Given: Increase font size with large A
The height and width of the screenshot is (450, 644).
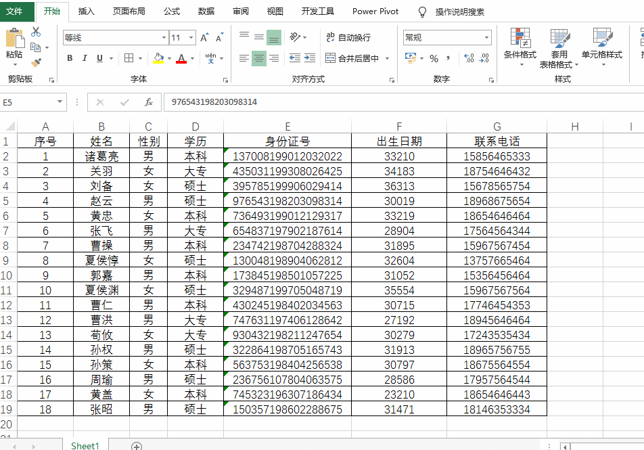Looking at the screenshot, I should (204, 38).
